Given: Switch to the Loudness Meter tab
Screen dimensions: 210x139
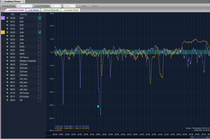Looking at the screenshot, I should click(71, 10).
